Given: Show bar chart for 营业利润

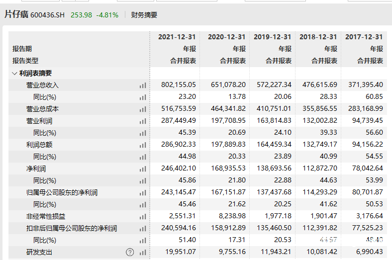Looking at the screenshot, I should pos(143,121).
